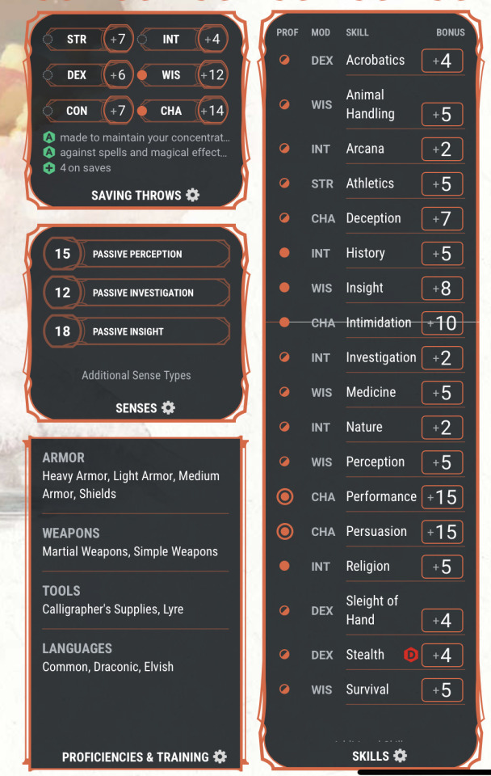Image resolution: width=491 pixels, height=776 pixels.
Task: Toggle Performance expertise proficiency marker
Action: [x=284, y=496]
